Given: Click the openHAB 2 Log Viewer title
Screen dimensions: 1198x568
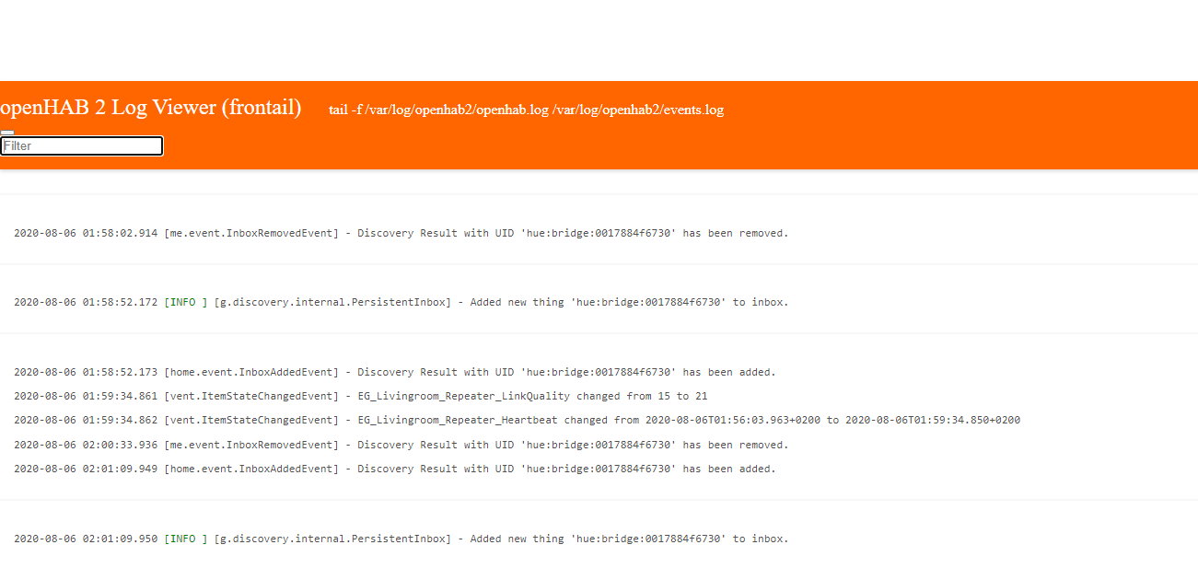Looking at the screenshot, I should coord(150,108).
